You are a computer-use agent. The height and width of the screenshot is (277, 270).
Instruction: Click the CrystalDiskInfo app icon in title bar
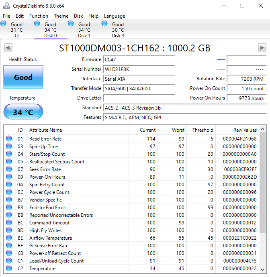6,6
